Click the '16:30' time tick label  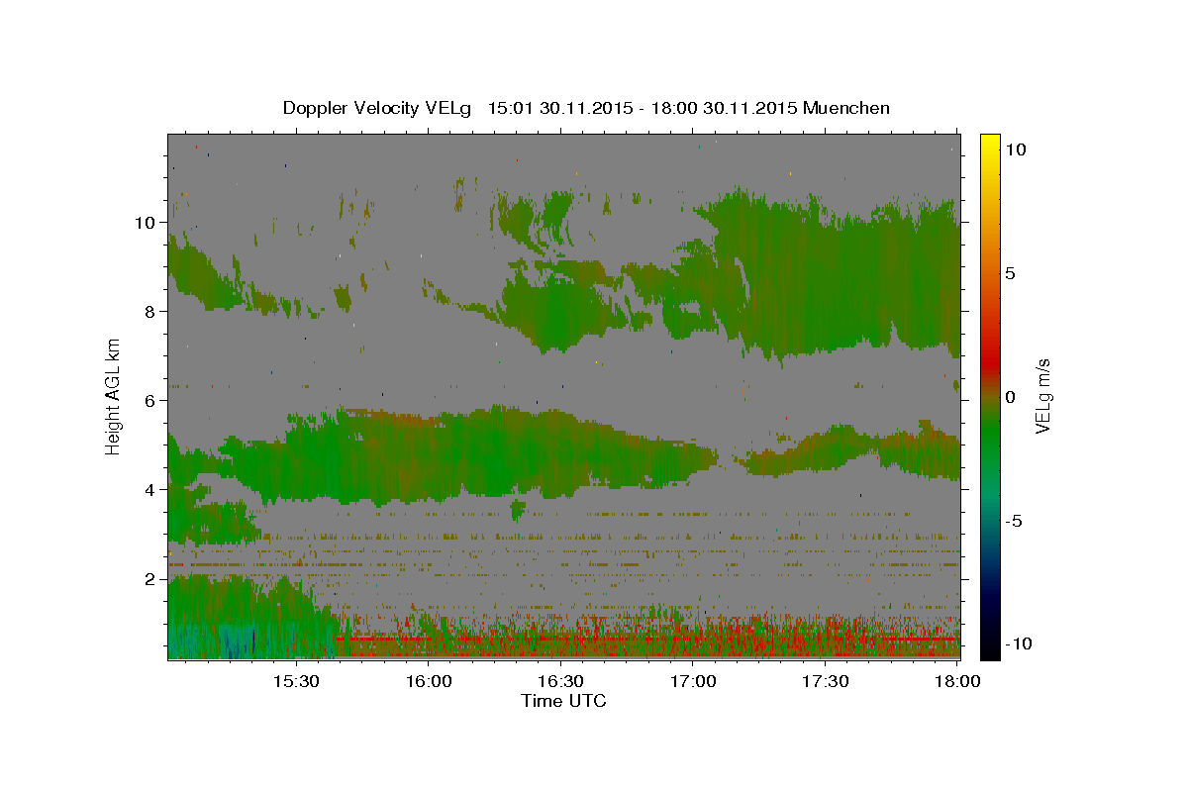click(x=560, y=681)
